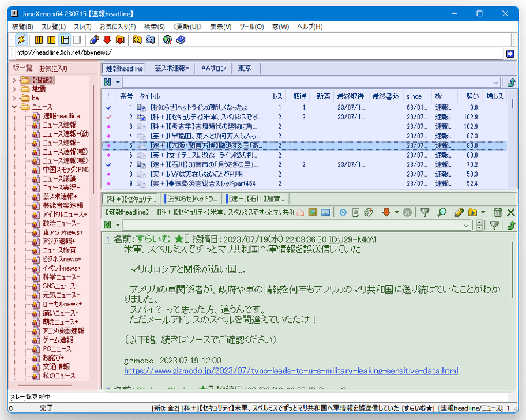Switch to the 東京 board tab
This screenshot has width=526, height=420.
click(245, 69)
